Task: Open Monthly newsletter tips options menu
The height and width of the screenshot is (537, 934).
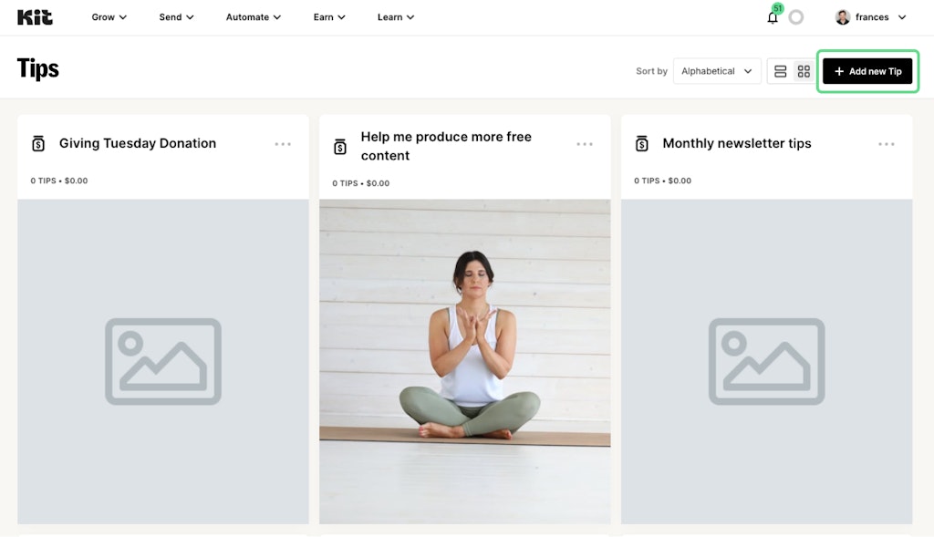Action: pos(887,144)
